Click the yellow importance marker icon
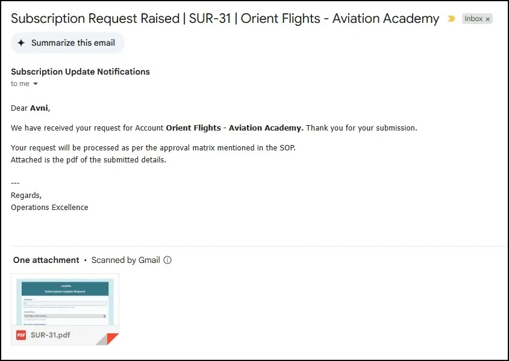The height and width of the screenshot is (361, 509). (451, 19)
